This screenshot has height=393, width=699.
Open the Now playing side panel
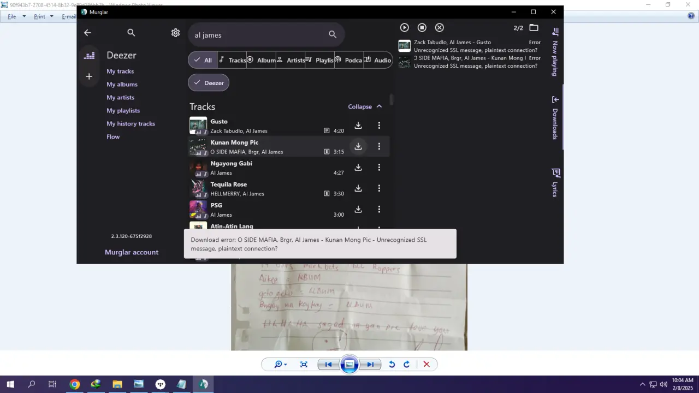(555, 52)
